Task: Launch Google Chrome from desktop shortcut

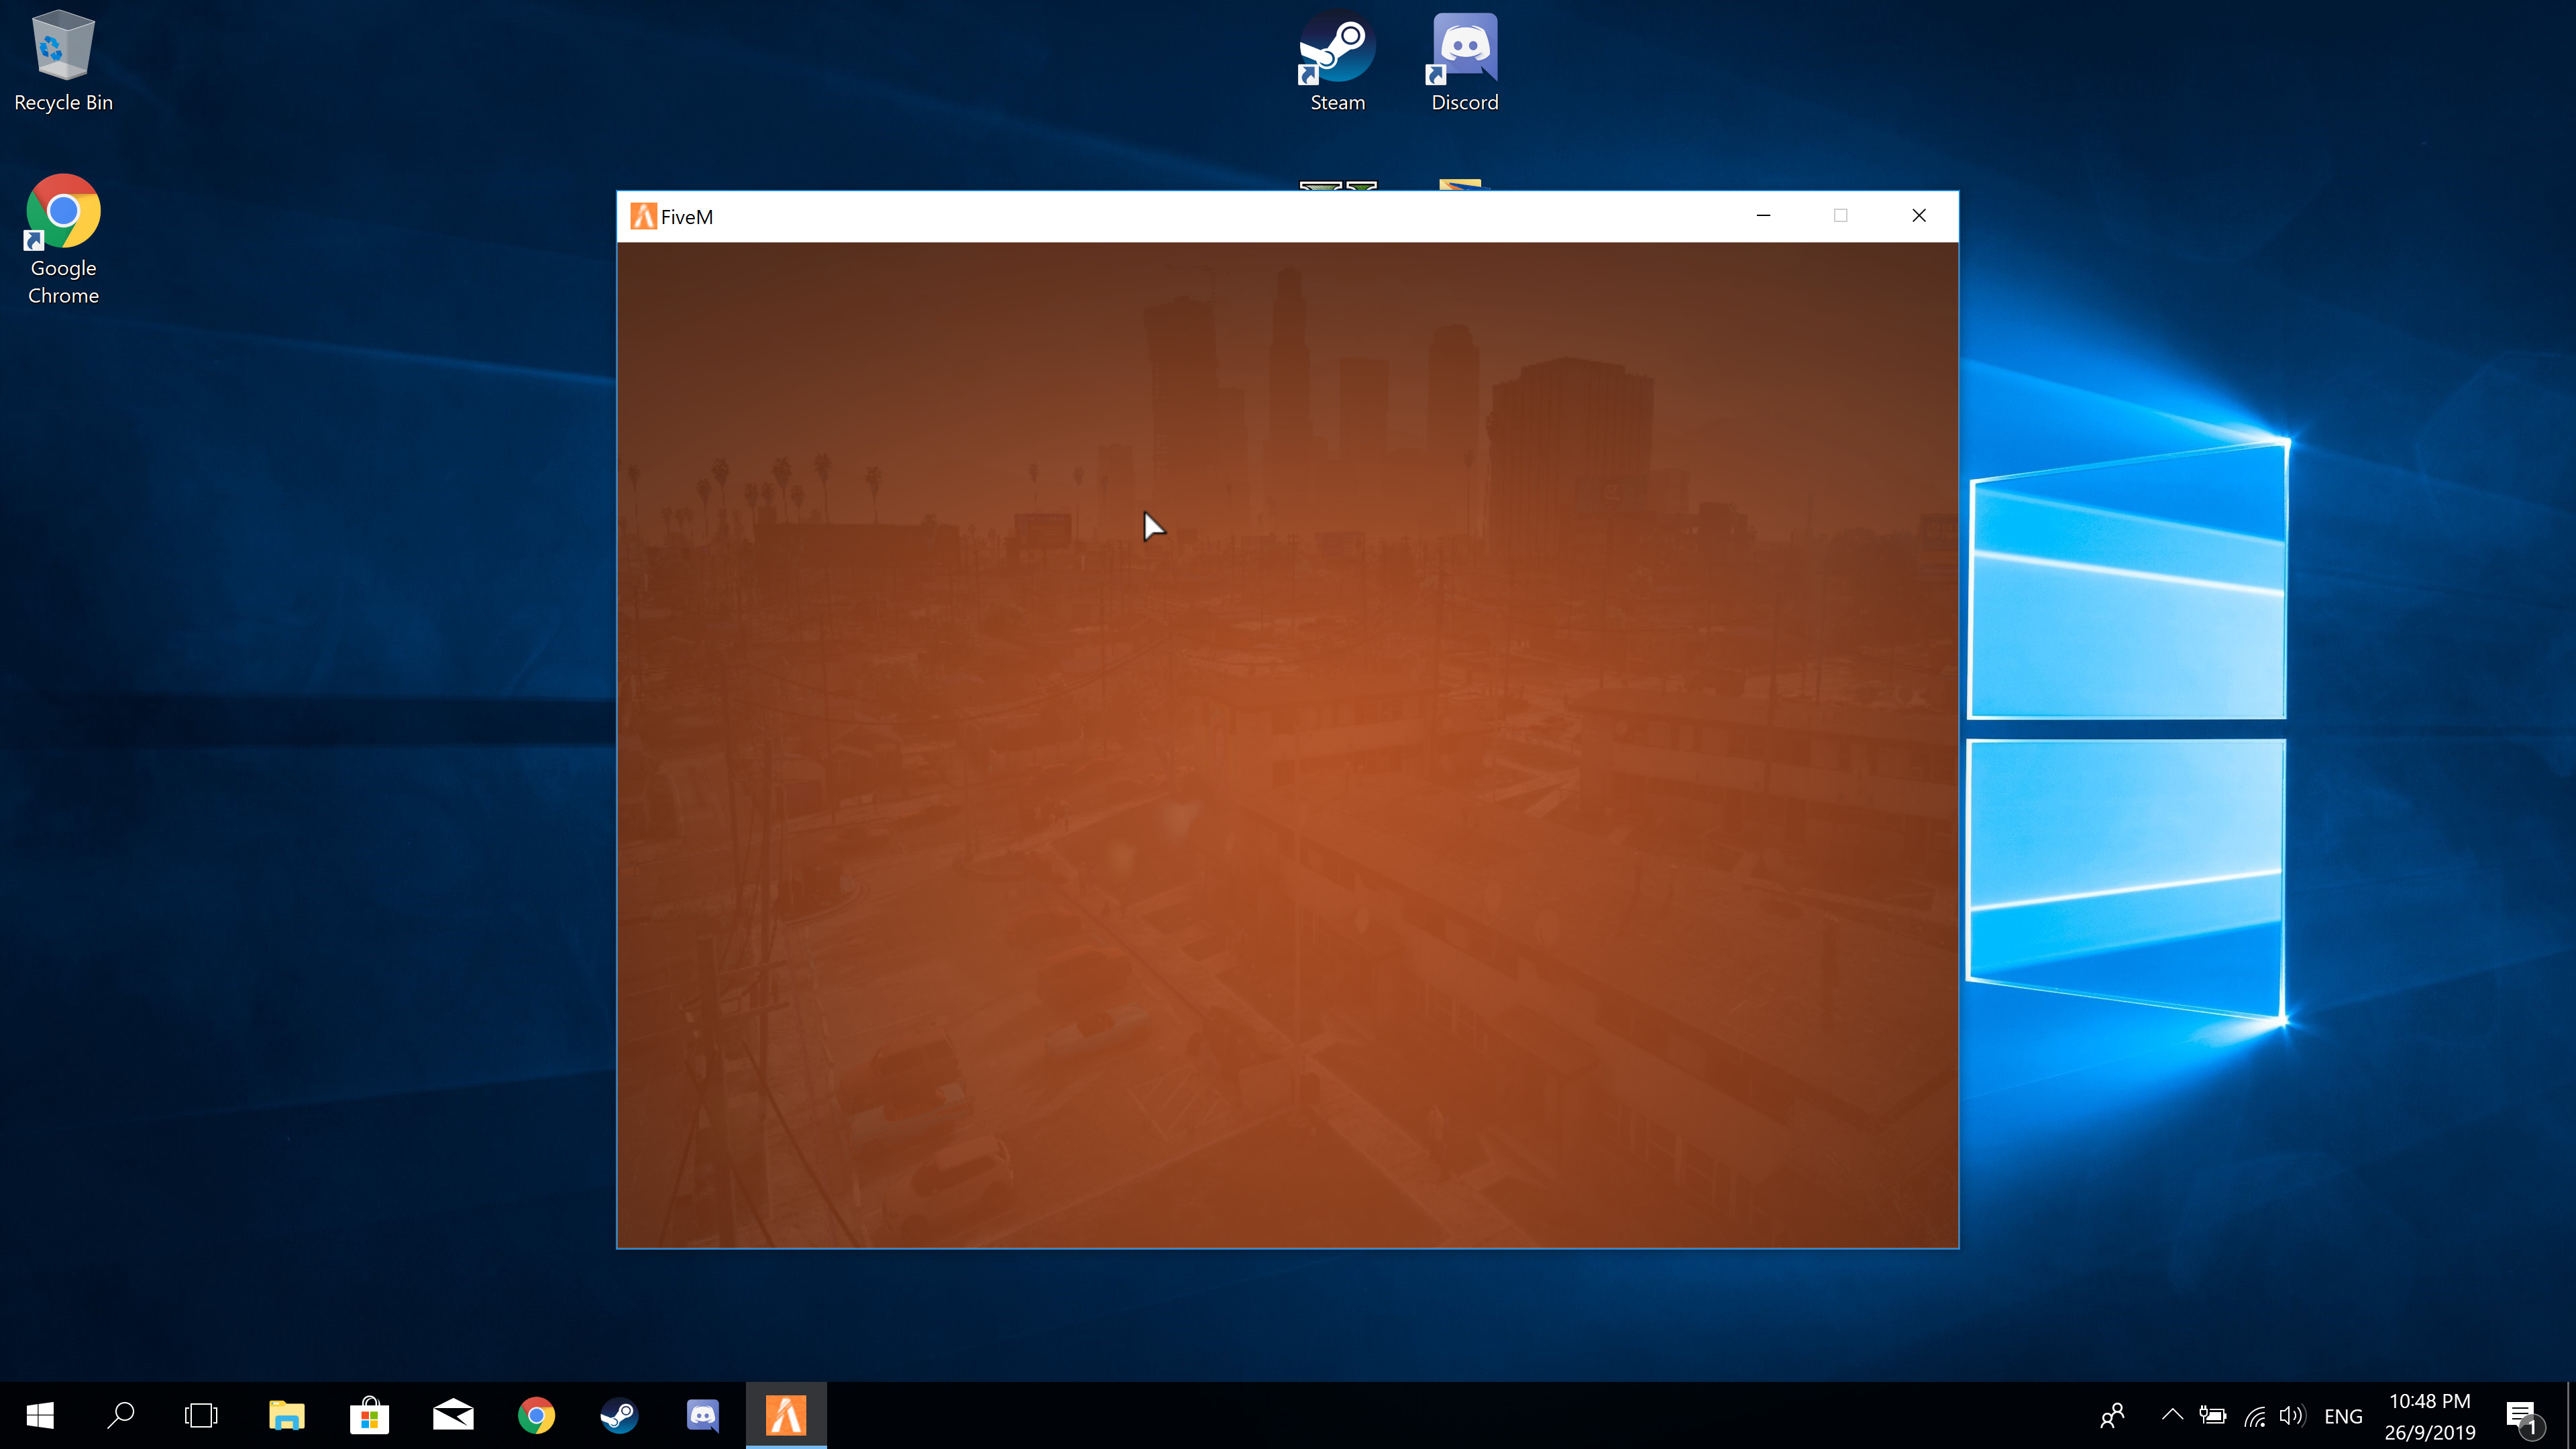Action: [63, 238]
